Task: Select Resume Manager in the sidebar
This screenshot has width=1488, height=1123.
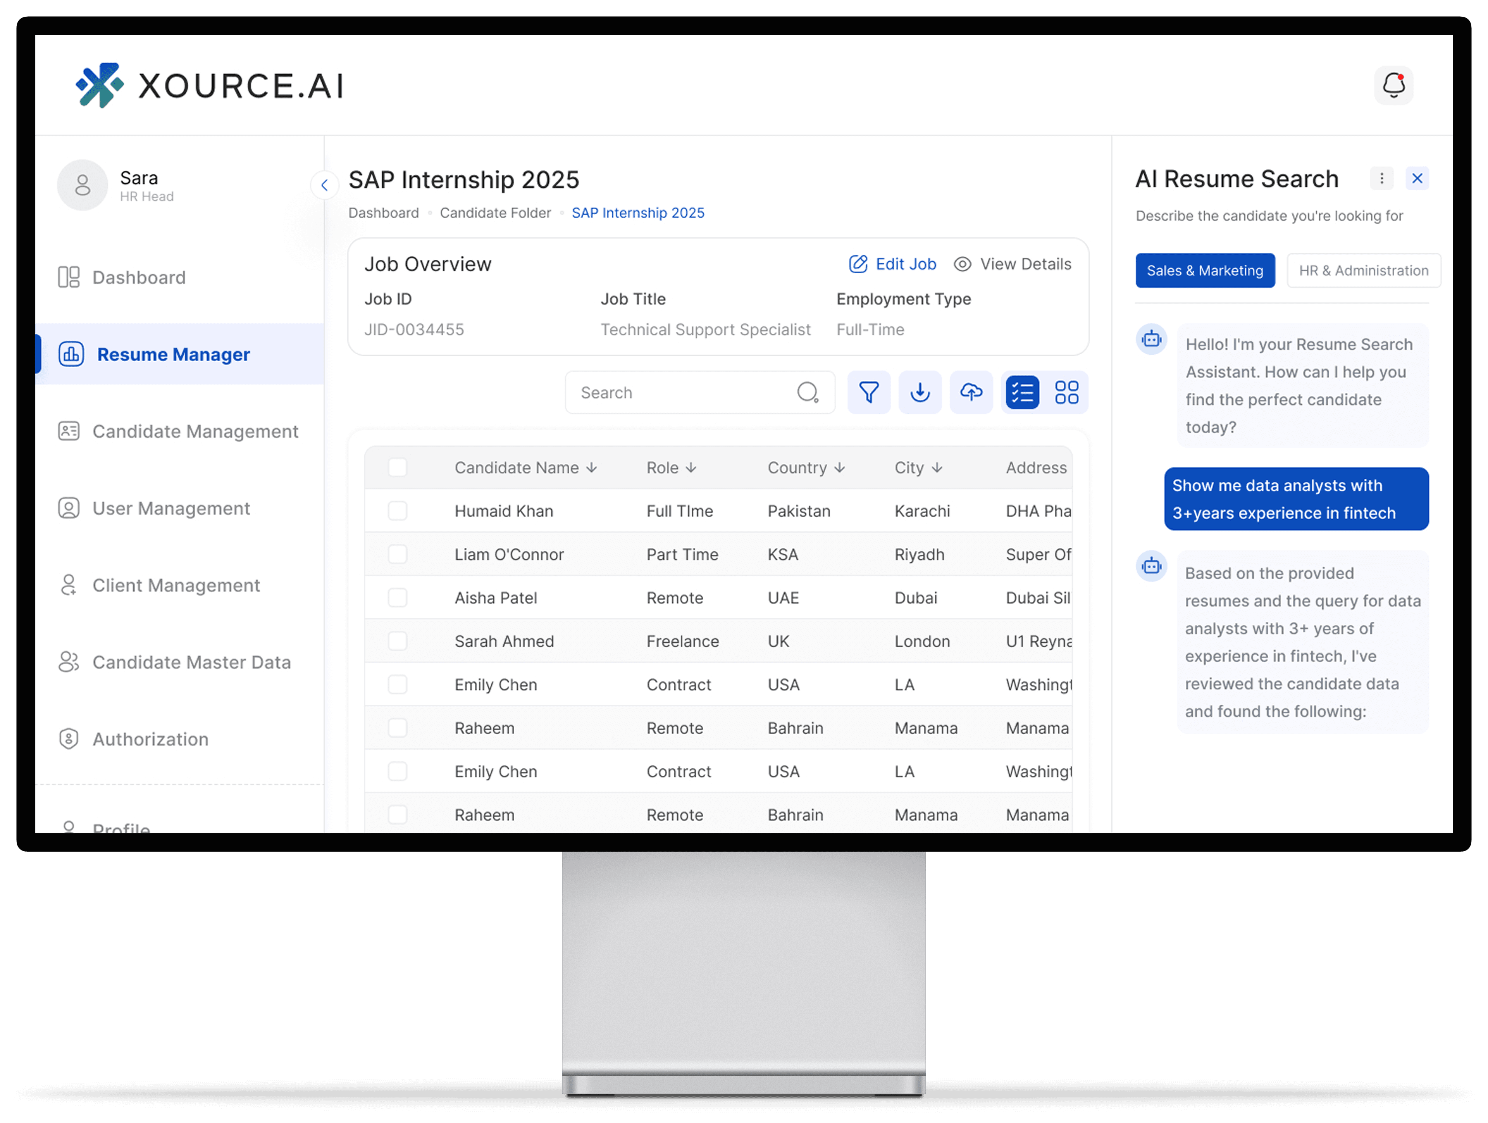Action: pos(180,354)
